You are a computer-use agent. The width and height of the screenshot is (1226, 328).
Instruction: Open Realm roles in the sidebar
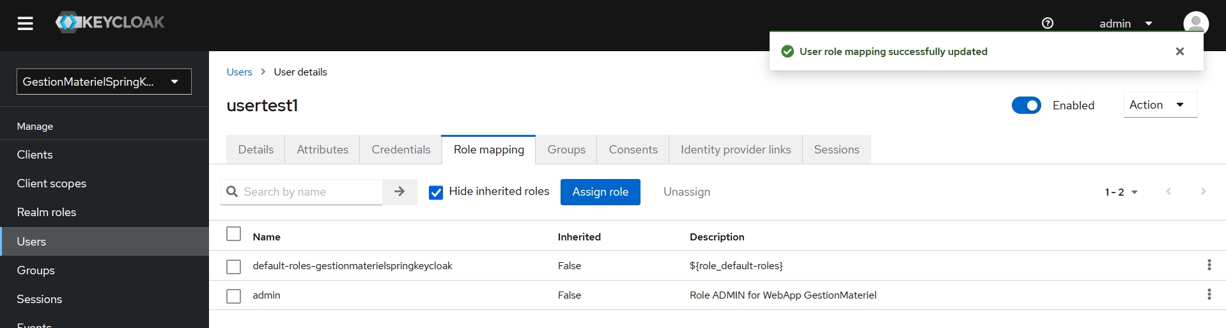[104, 212]
